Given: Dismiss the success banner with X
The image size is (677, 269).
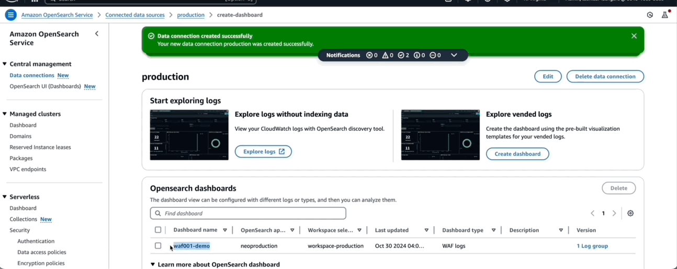Looking at the screenshot, I should click(634, 36).
